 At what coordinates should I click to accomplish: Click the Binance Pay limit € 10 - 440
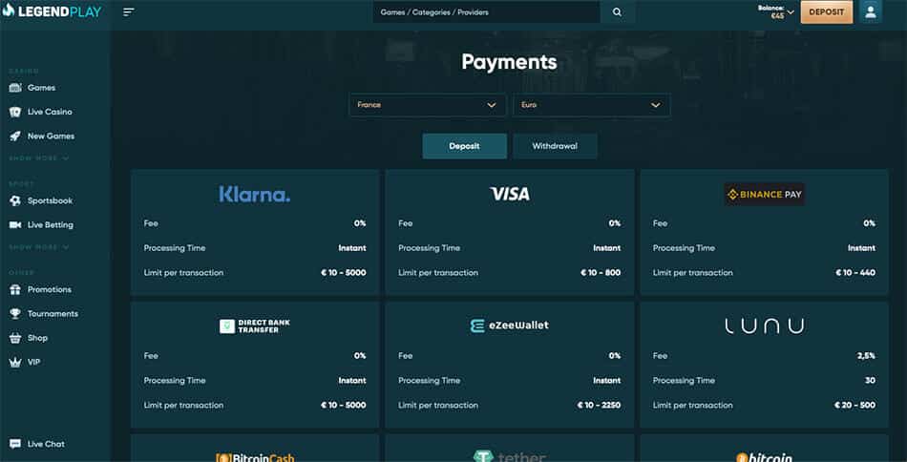point(855,273)
